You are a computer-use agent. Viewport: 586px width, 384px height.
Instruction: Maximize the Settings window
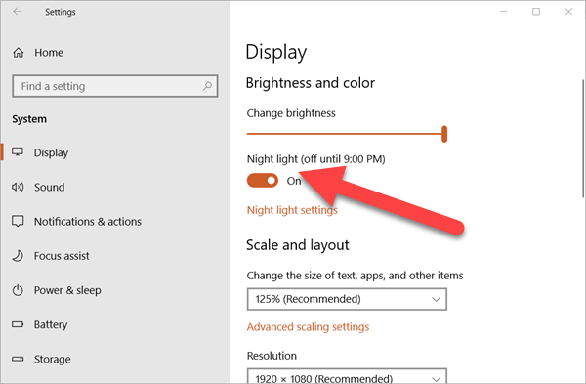536,12
